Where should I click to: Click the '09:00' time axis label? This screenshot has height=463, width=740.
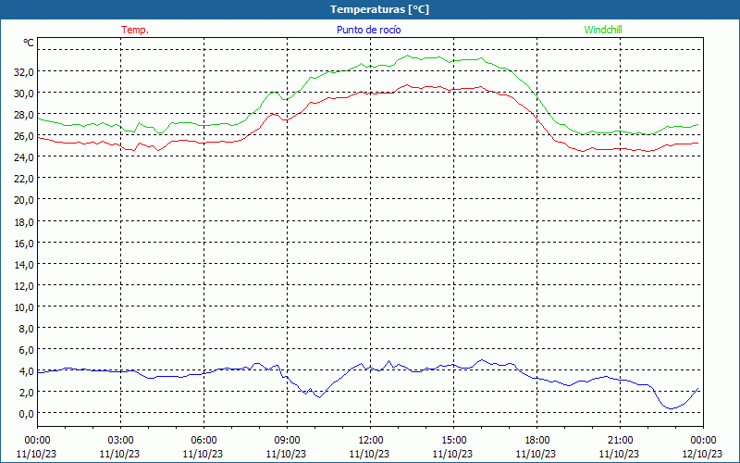[x=287, y=441]
